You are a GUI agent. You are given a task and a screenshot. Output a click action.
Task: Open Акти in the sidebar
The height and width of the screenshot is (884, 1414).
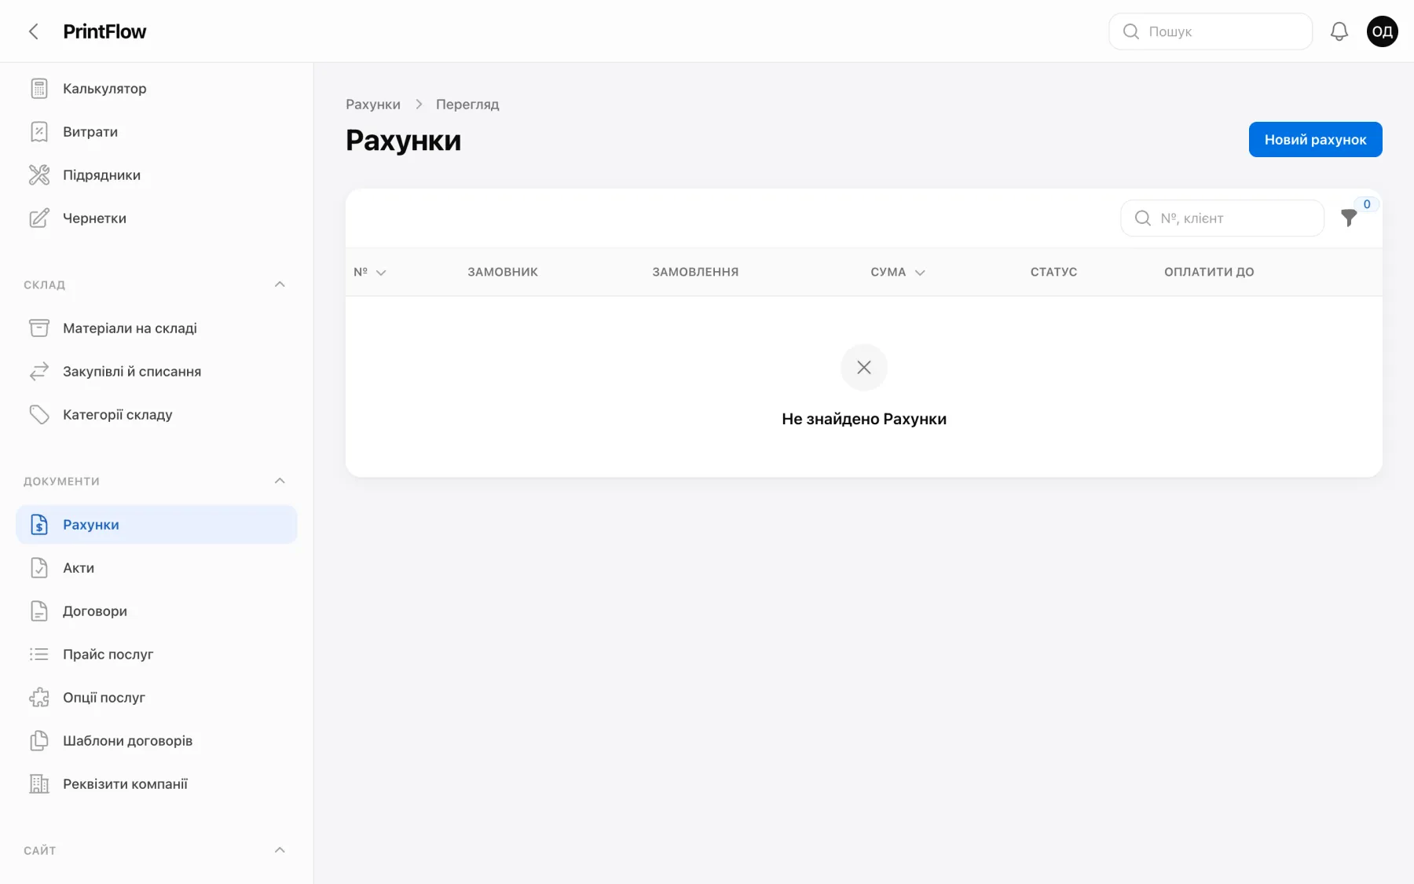coord(157,568)
